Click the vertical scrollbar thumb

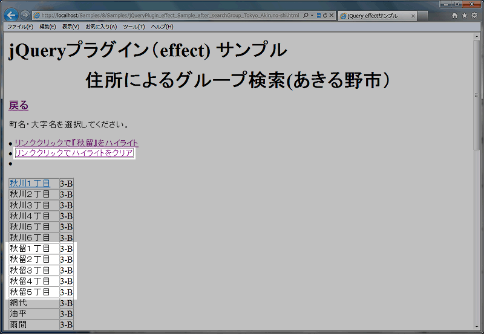point(477,95)
